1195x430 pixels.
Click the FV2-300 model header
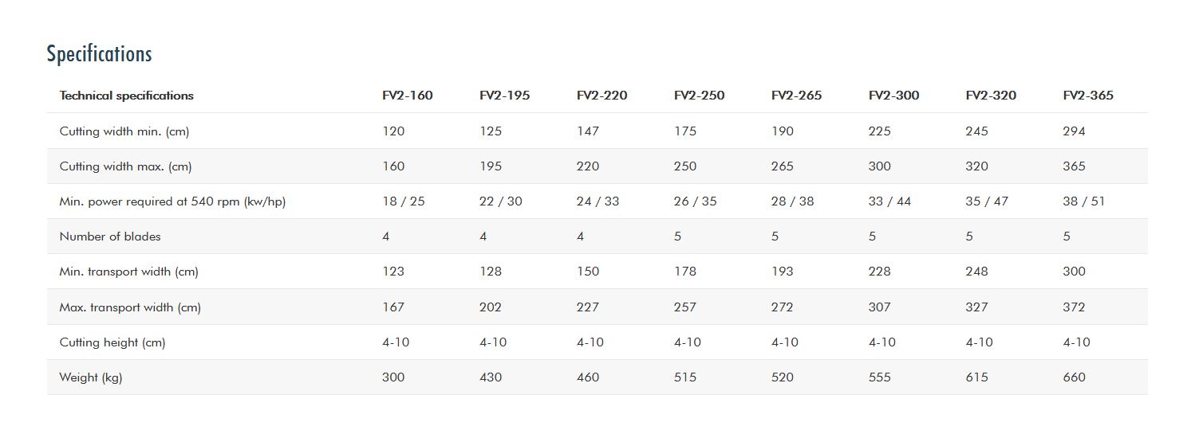click(893, 96)
